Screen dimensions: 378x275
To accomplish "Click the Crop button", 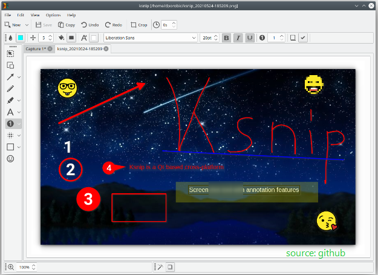I will click(139, 25).
